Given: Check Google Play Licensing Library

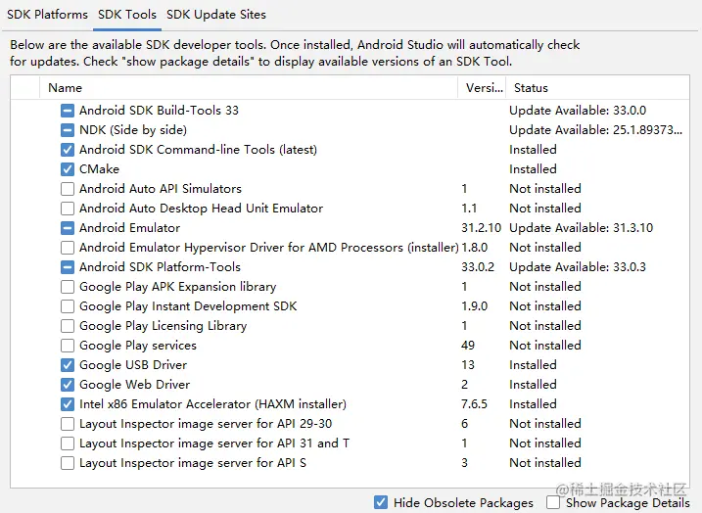Looking at the screenshot, I should (x=68, y=326).
